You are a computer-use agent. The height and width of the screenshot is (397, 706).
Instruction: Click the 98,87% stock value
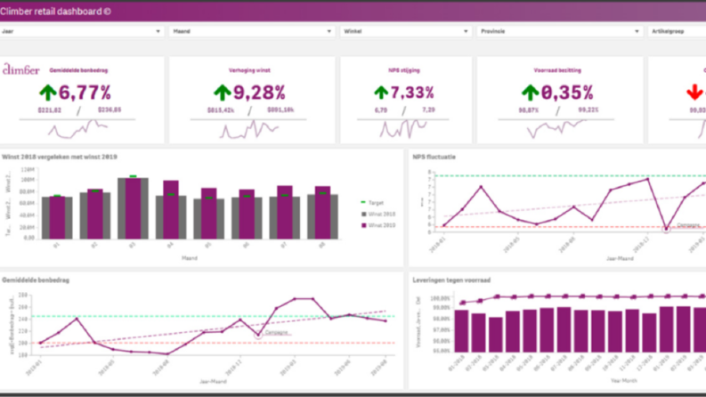click(x=529, y=110)
